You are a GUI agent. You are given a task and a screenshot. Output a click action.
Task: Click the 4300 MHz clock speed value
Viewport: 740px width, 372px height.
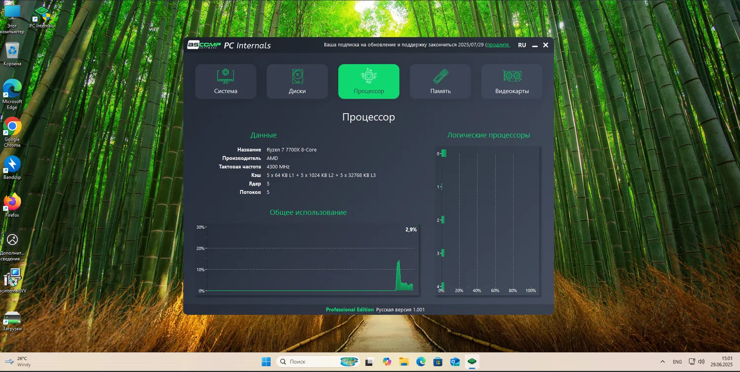pos(278,167)
